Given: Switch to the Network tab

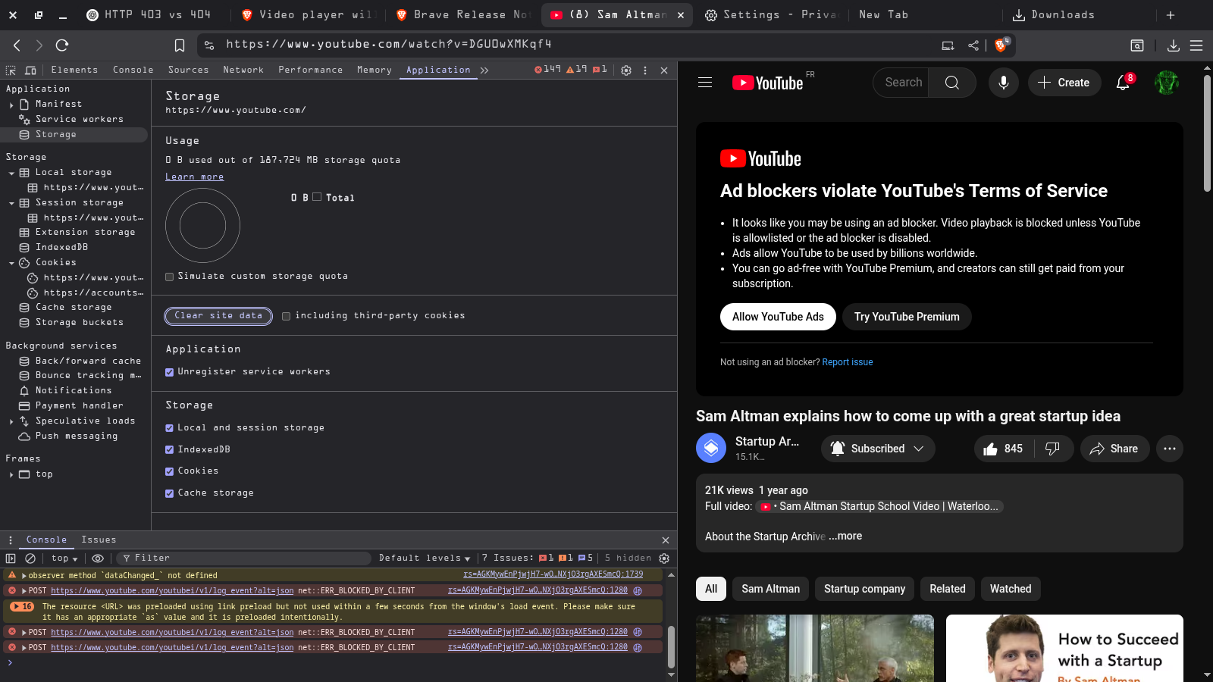Looking at the screenshot, I should (243, 70).
